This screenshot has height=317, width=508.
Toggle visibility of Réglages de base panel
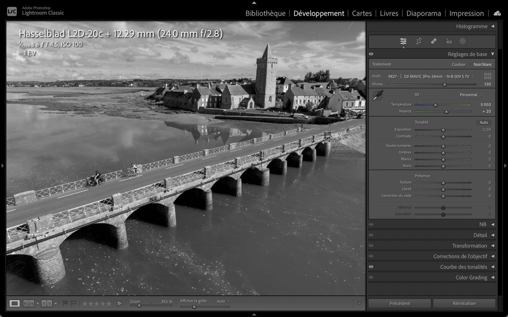click(371, 54)
